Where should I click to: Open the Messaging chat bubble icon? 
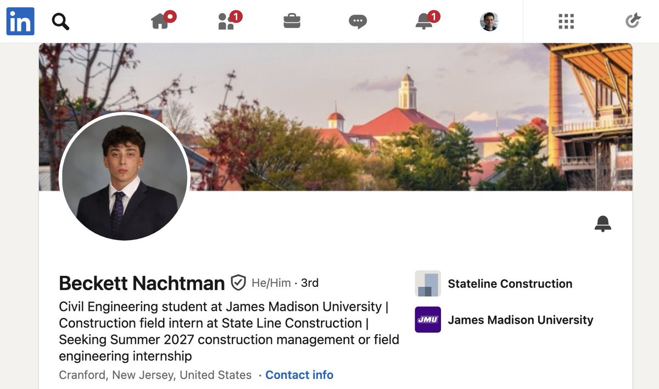click(358, 21)
